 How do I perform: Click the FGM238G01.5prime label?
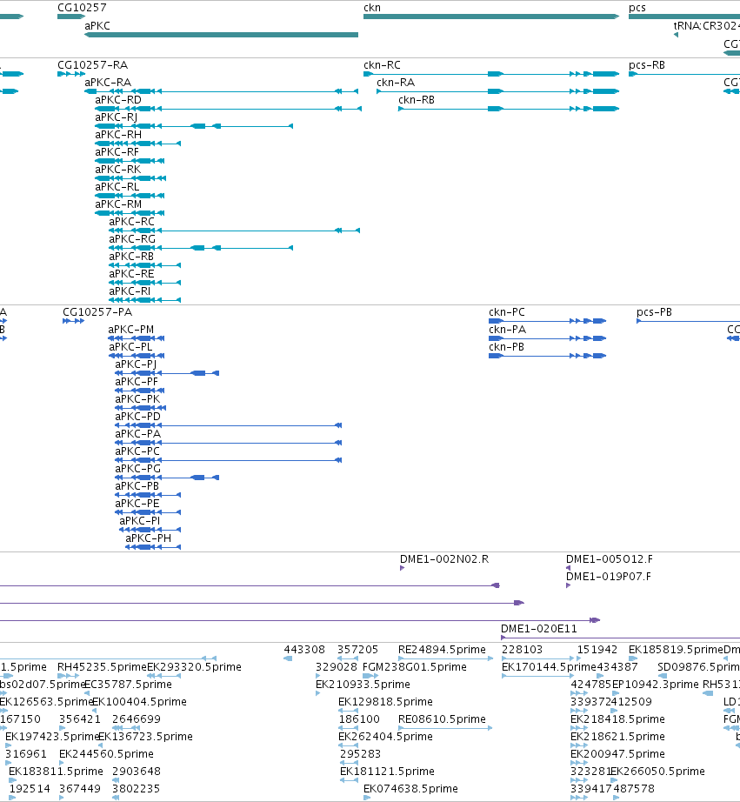click(x=415, y=667)
